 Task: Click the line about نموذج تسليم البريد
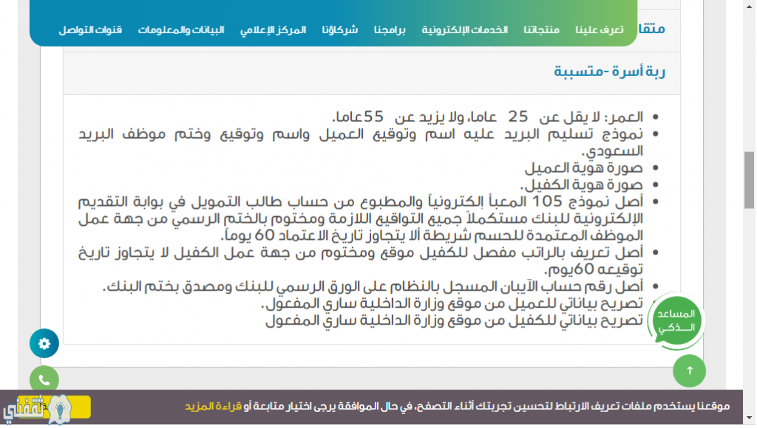pyautogui.click(x=361, y=142)
